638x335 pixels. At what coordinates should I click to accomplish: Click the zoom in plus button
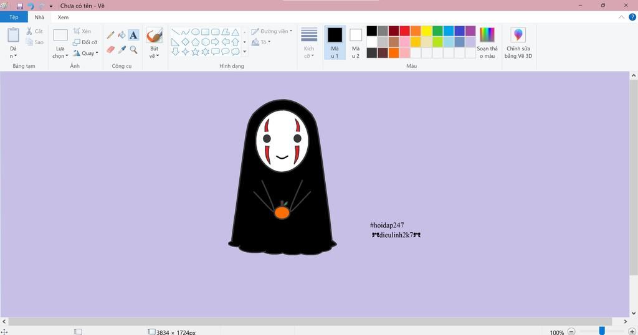click(632, 332)
